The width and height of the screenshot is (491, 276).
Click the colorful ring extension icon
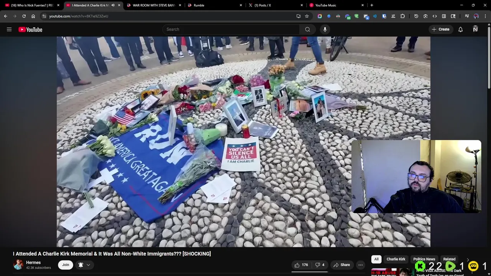click(x=320, y=16)
